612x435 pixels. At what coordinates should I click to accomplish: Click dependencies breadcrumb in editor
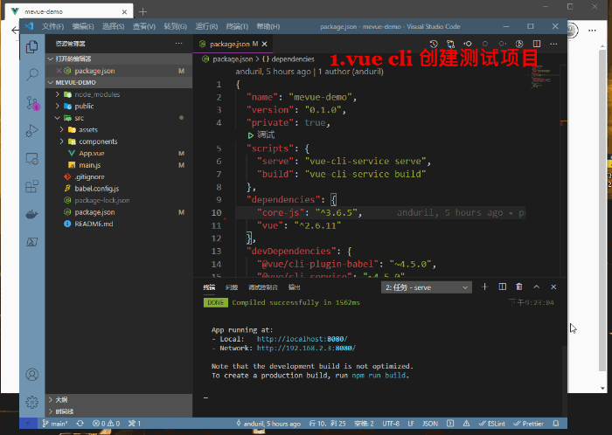pos(289,59)
